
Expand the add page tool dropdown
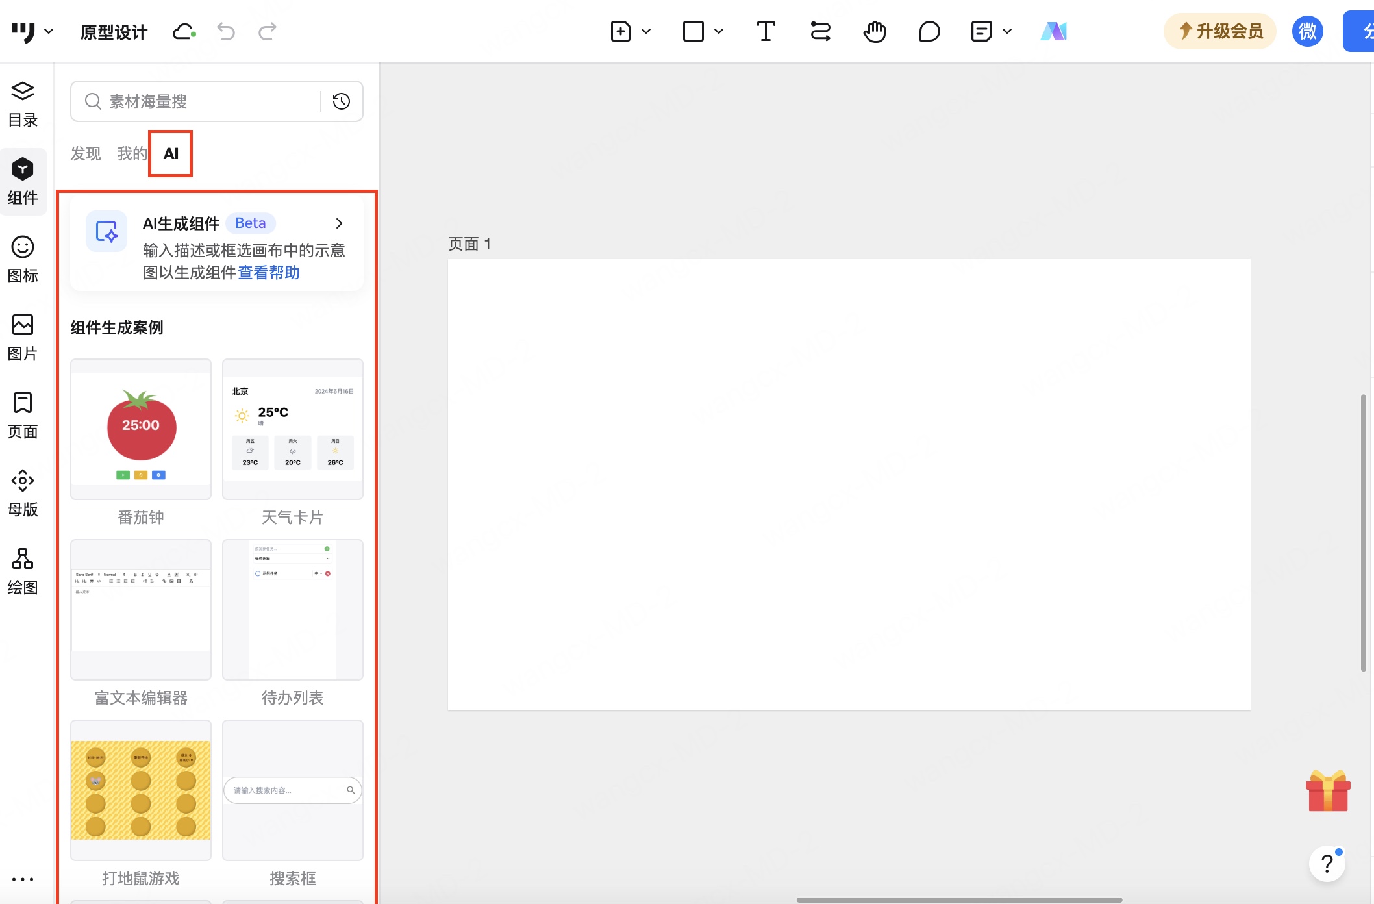646,31
